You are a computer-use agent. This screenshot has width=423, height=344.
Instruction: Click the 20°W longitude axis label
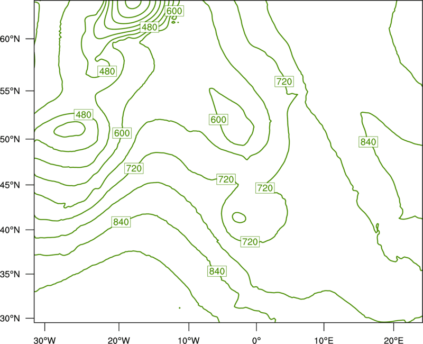119,340
